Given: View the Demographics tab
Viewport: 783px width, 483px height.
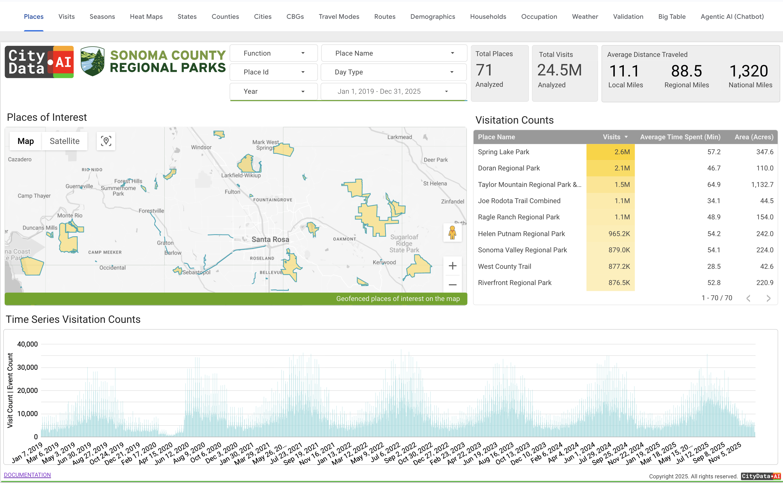Looking at the screenshot, I should tap(433, 17).
